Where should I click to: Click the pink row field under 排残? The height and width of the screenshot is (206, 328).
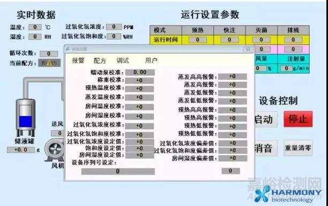pos(293,49)
